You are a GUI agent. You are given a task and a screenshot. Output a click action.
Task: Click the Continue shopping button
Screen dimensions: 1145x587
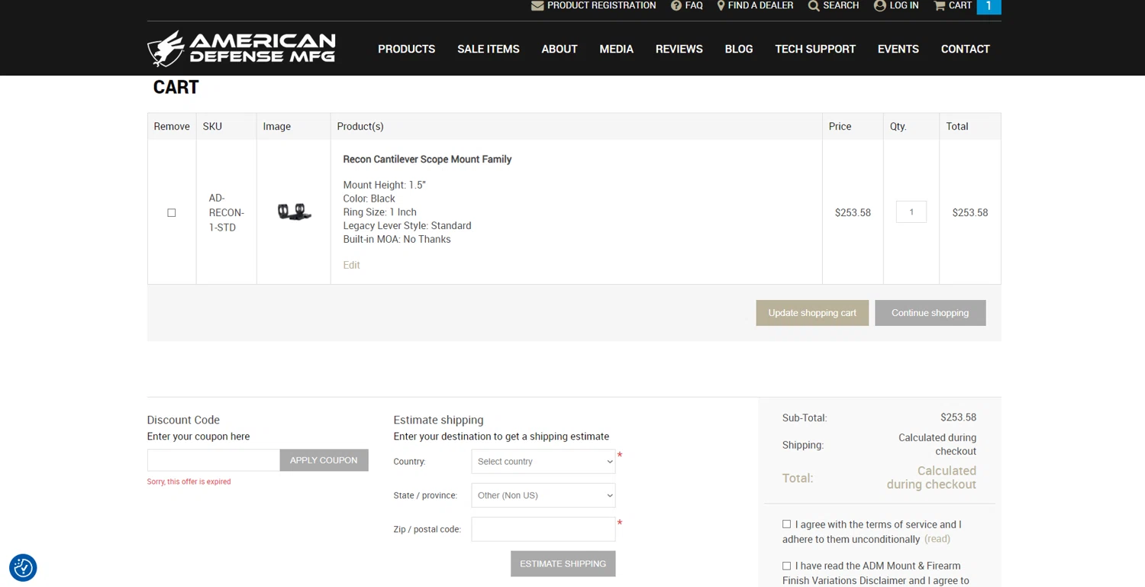pyautogui.click(x=931, y=313)
